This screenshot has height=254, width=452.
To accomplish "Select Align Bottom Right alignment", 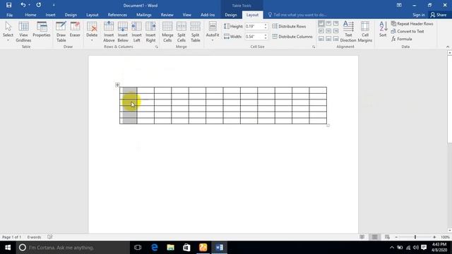I will click(x=336, y=39).
